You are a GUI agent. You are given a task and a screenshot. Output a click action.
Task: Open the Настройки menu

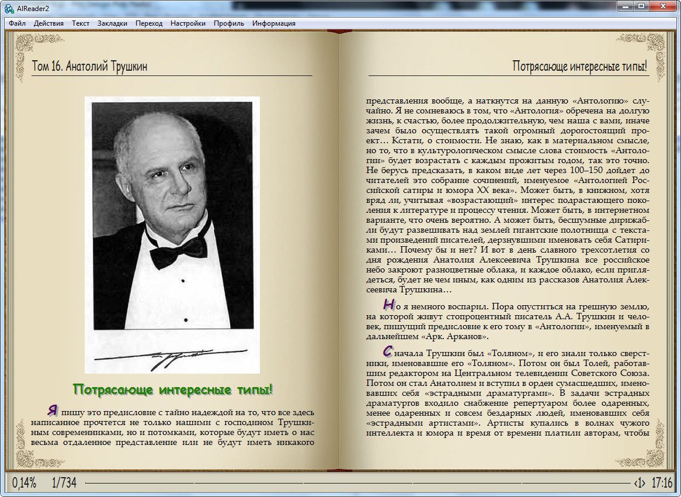point(188,23)
